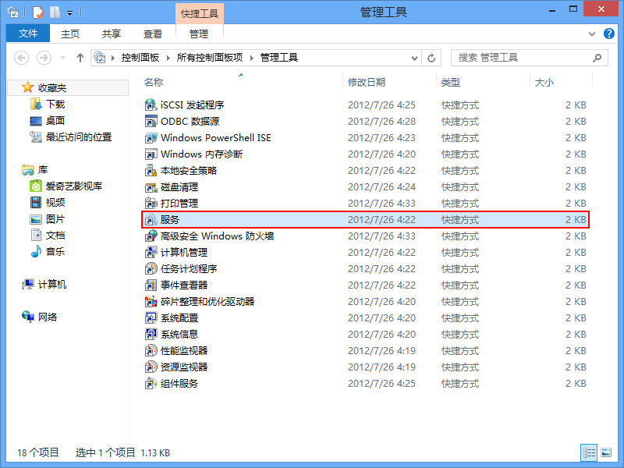The width and height of the screenshot is (624, 468).
Task: Select the 磁盘清理 icon
Action: point(151,187)
